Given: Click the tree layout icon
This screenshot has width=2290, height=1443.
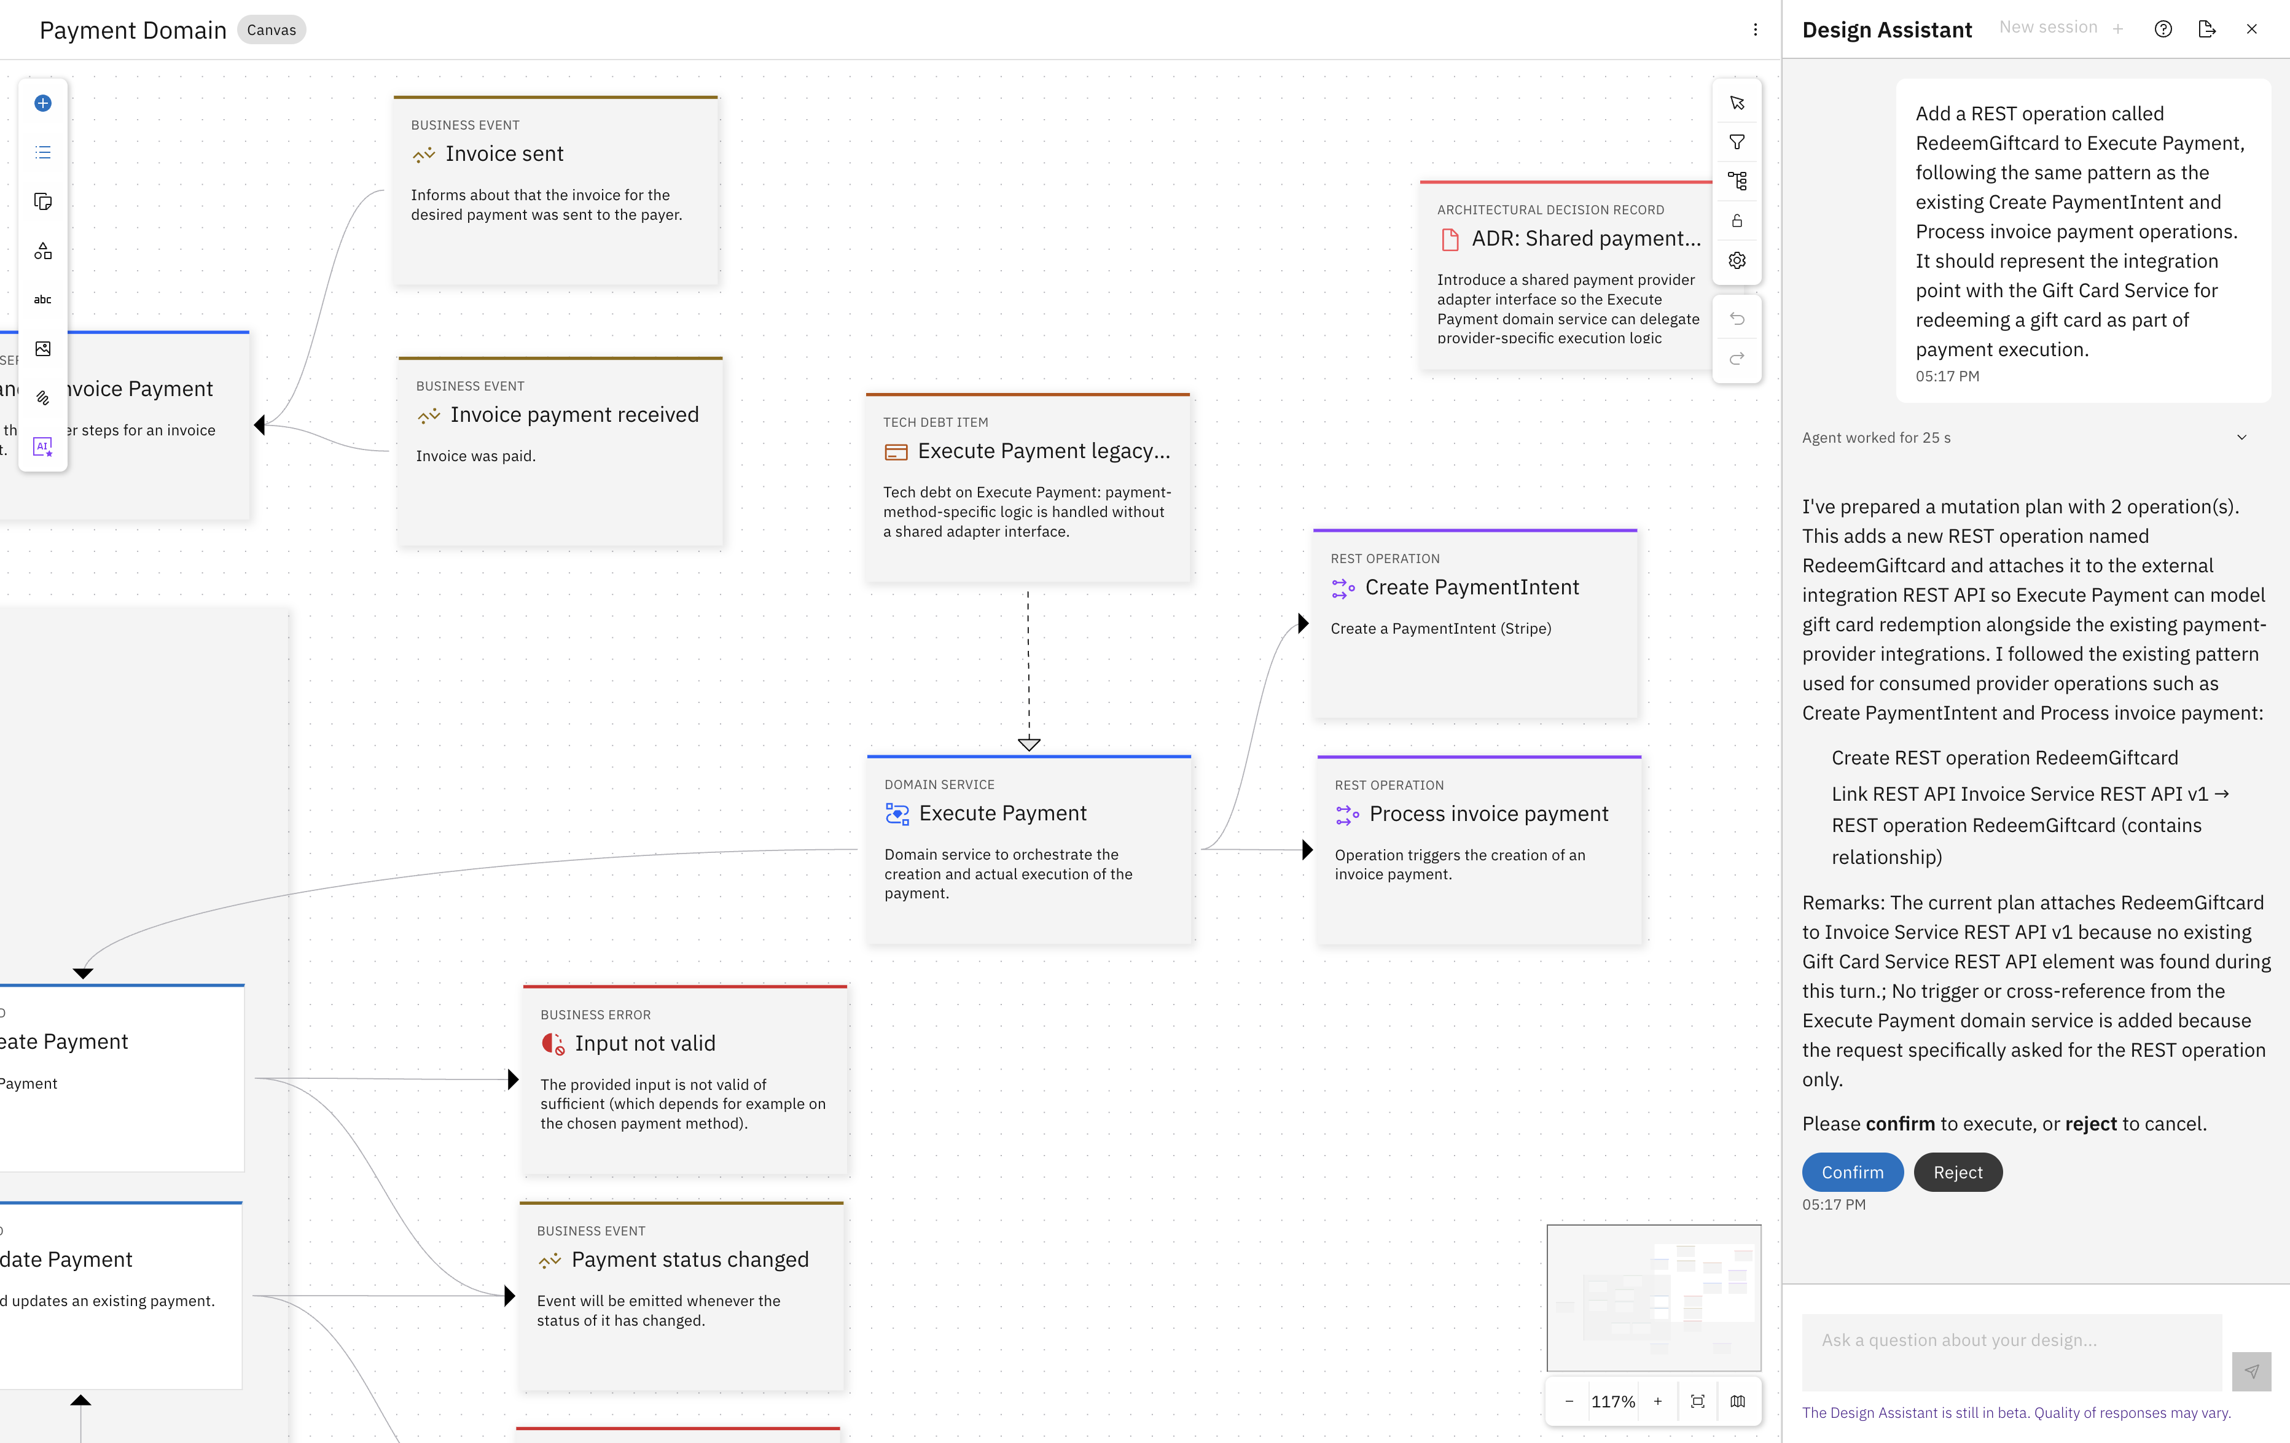Looking at the screenshot, I should pyautogui.click(x=1737, y=181).
